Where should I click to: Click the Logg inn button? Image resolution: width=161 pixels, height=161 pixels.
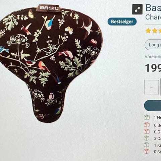(x=153, y=45)
